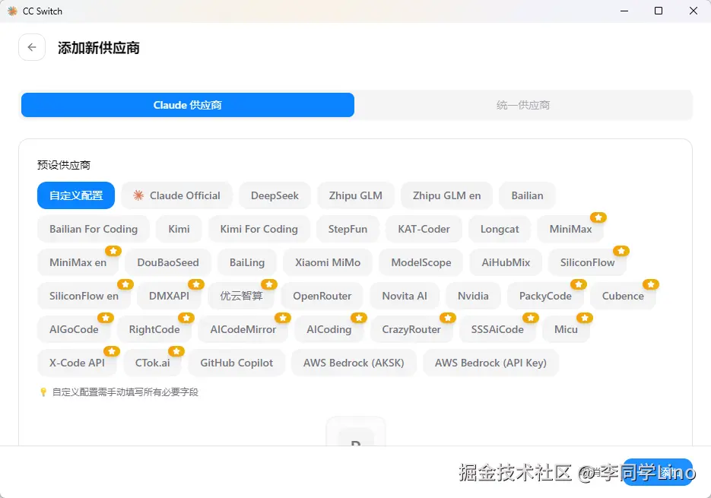The image size is (711, 498).
Task: Pick the DouBaoSeed preset
Action: [x=168, y=262]
